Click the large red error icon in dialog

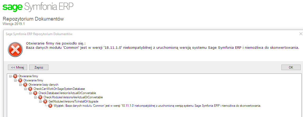pyautogui.click(x=15, y=49)
